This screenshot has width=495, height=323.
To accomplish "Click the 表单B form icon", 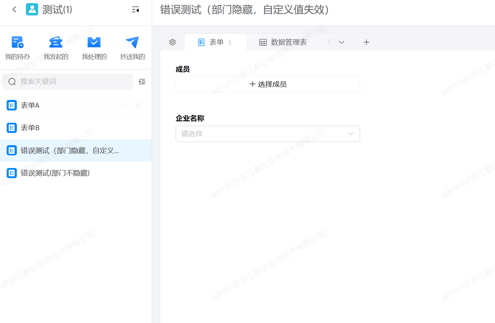I will pyautogui.click(x=12, y=128).
